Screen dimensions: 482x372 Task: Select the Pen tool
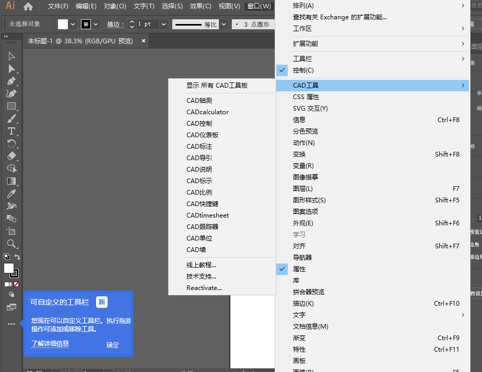(11, 81)
